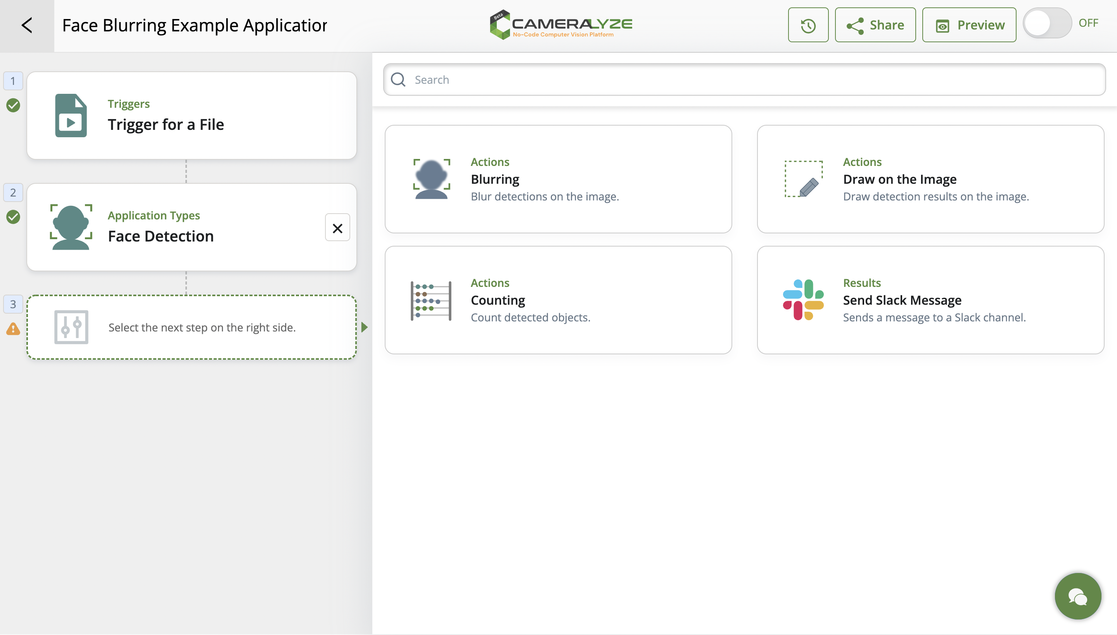Click the Counting abacus icon

431,300
